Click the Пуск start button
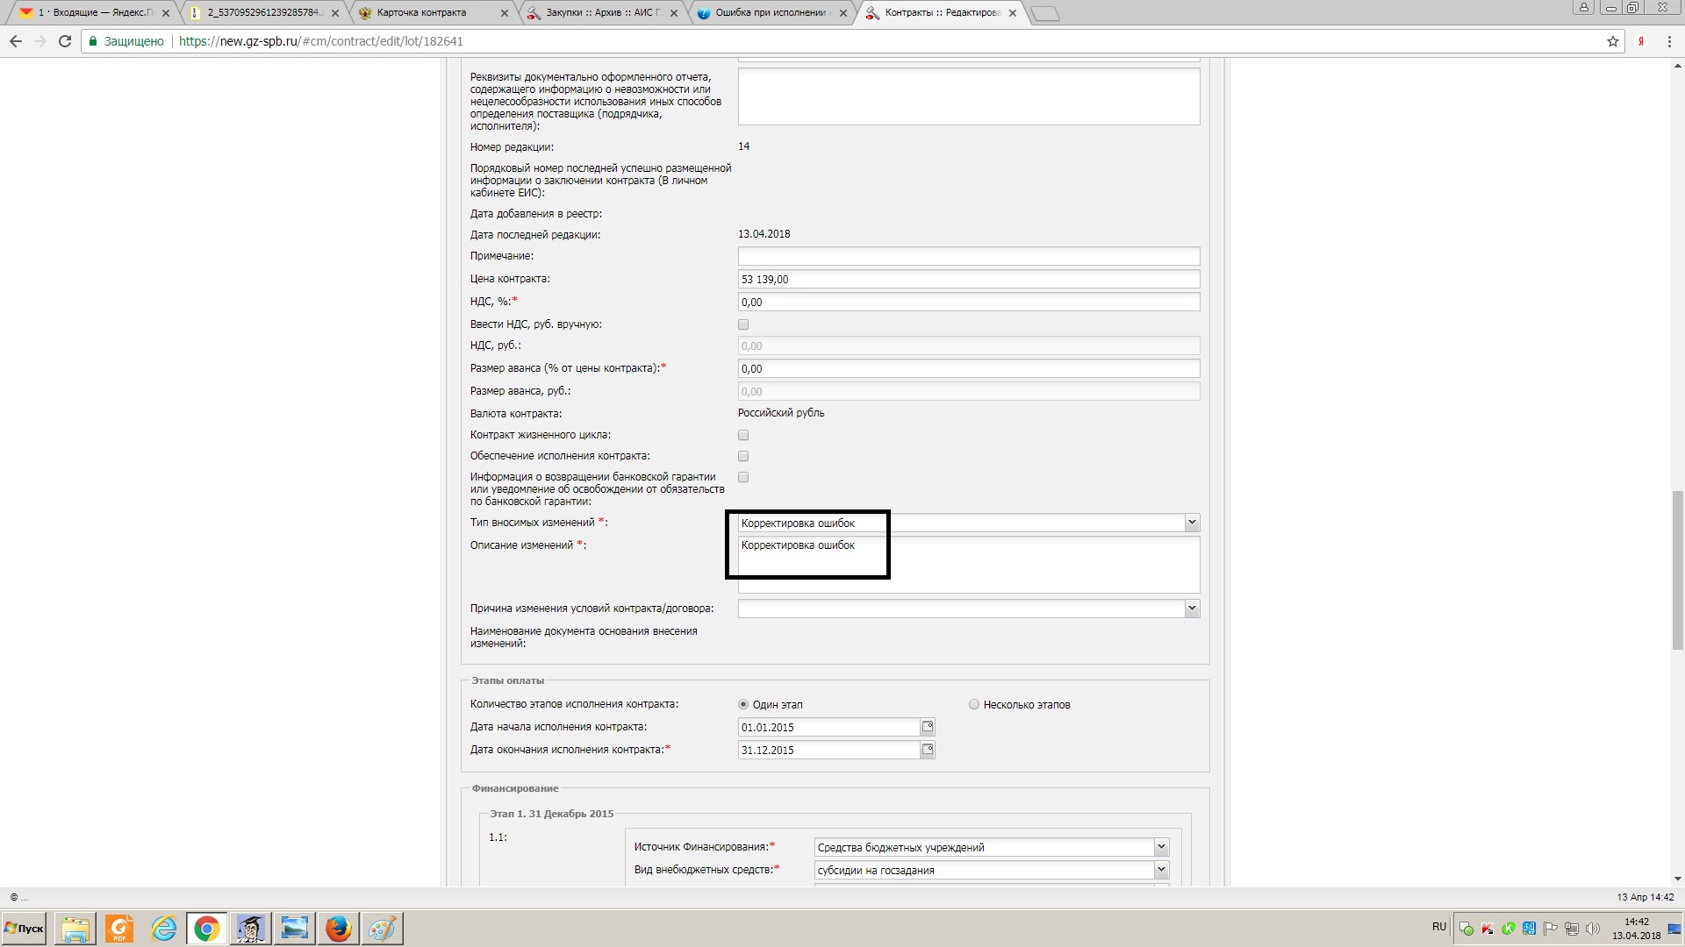This screenshot has width=1685, height=947. (24, 929)
